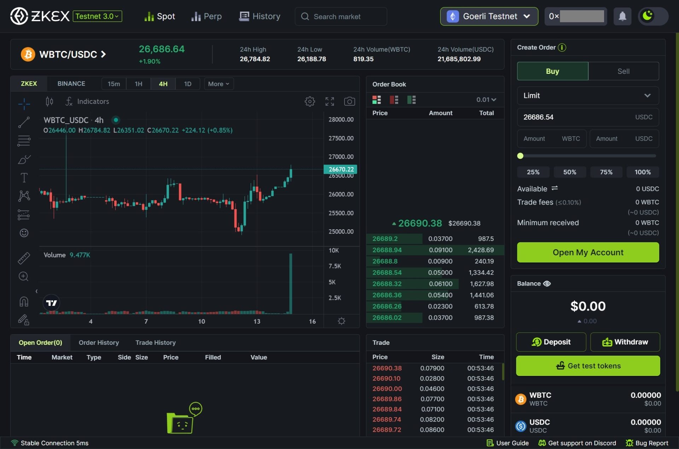
Task: Open the chart screenshot camera tool
Action: click(350, 101)
